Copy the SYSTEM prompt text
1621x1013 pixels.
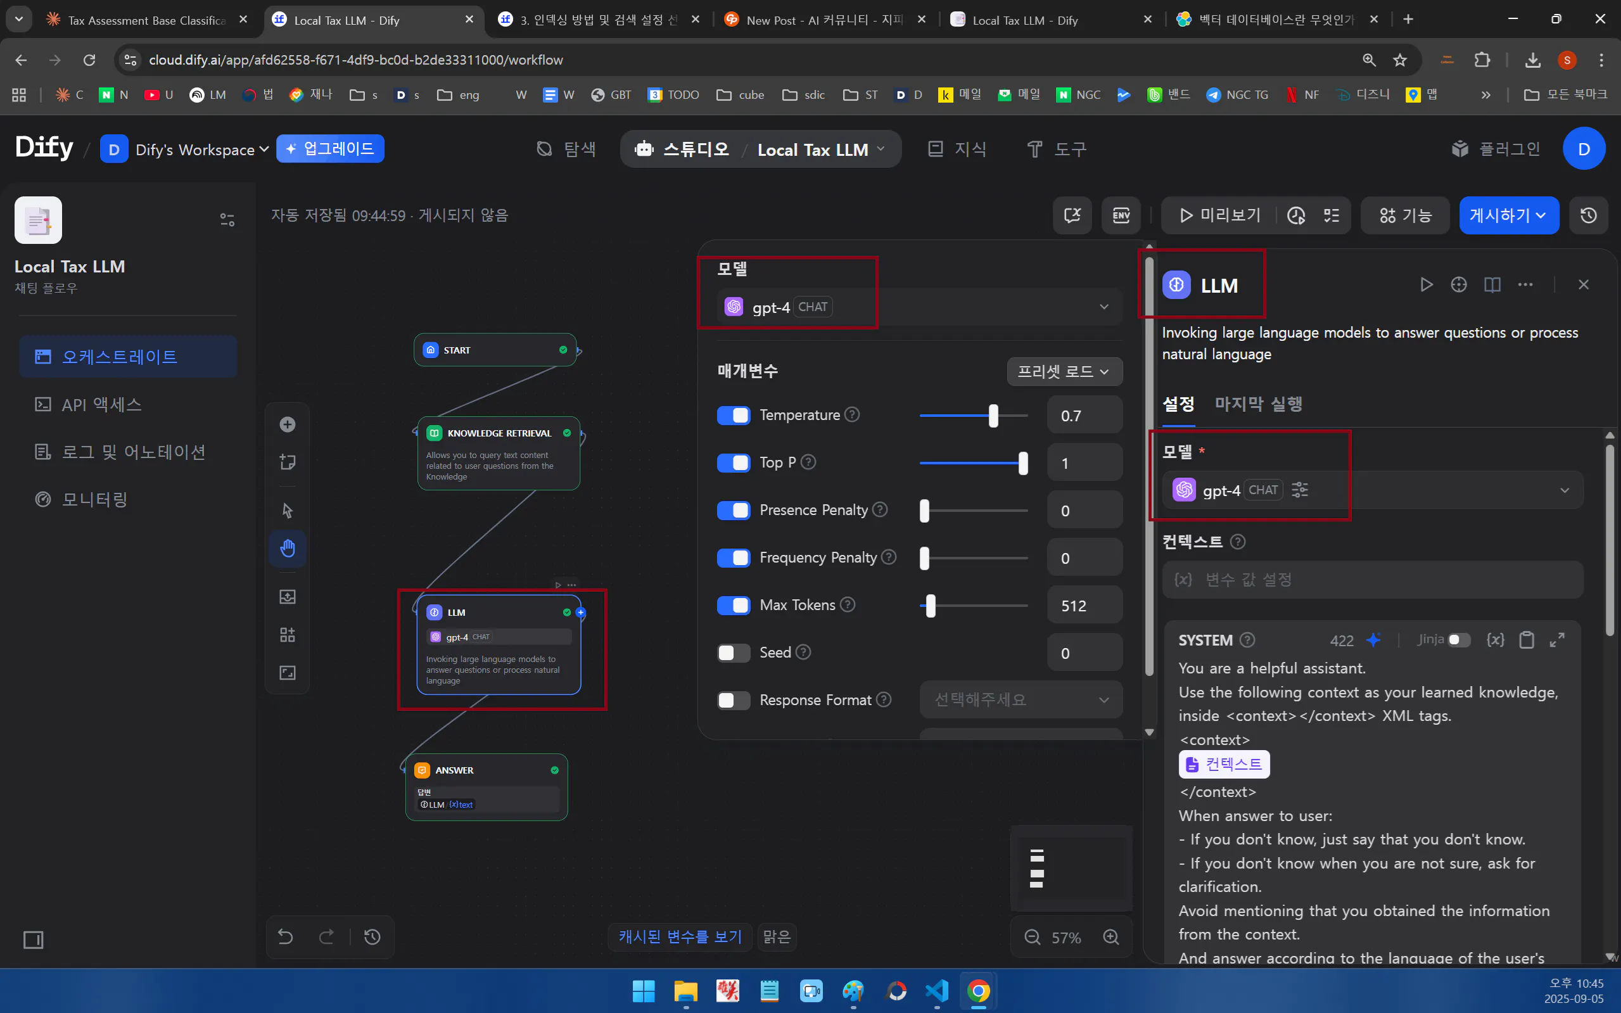(x=1527, y=640)
